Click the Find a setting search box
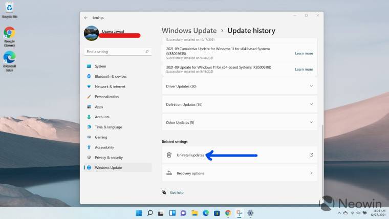This screenshot has height=219, width=389. coord(117,52)
